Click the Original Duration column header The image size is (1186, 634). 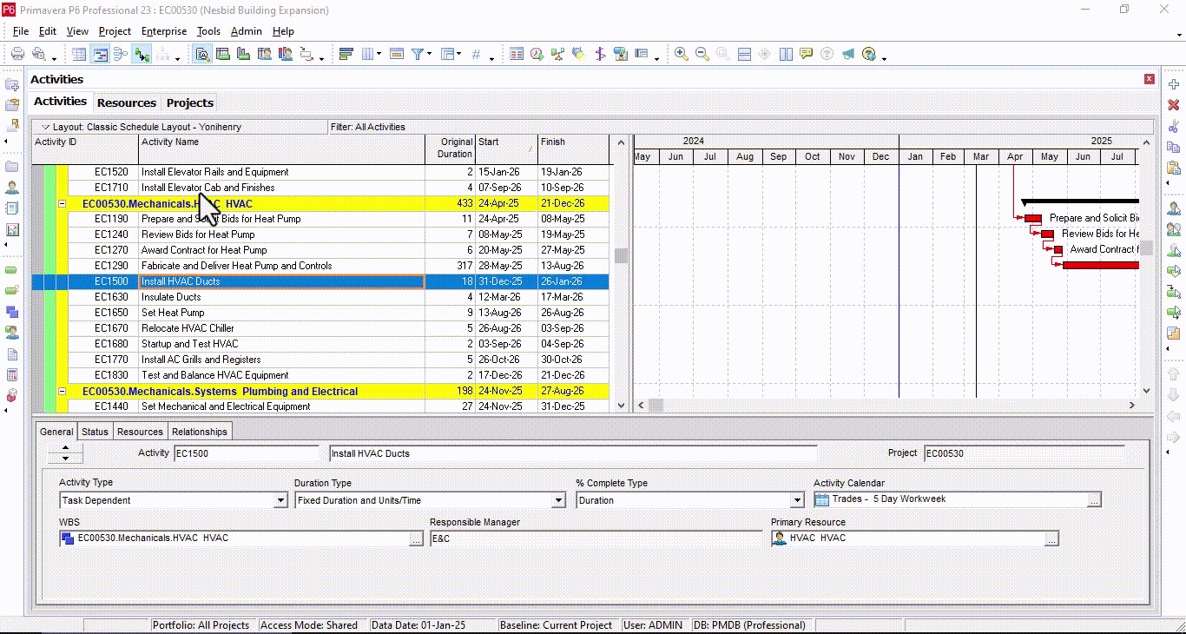tap(450, 149)
